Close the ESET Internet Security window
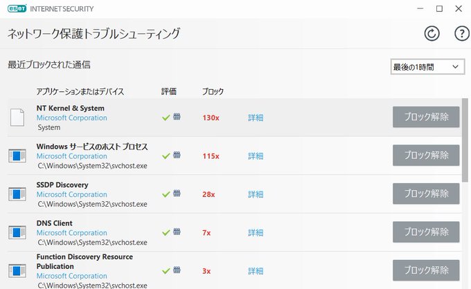 point(459,9)
